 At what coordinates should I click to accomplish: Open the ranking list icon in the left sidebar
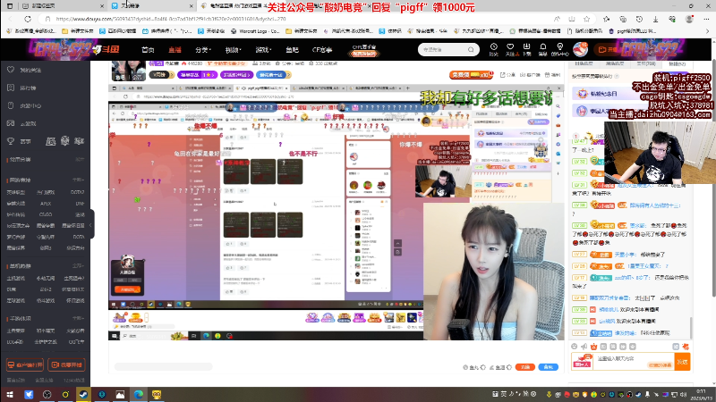point(11,88)
